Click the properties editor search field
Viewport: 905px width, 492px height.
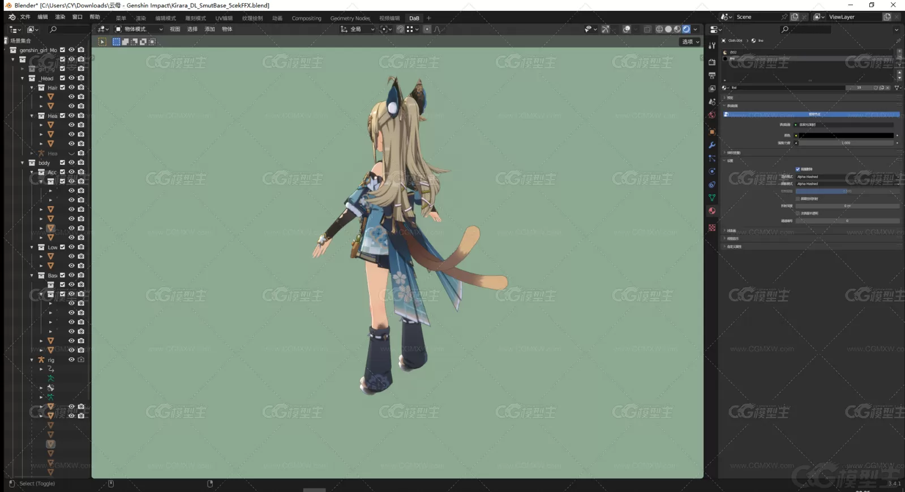tap(806, 29)
